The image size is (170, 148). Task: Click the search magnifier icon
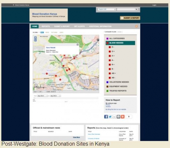[x=136, y=9]
